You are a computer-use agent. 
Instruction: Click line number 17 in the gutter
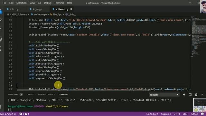click(x=11, y=45)
